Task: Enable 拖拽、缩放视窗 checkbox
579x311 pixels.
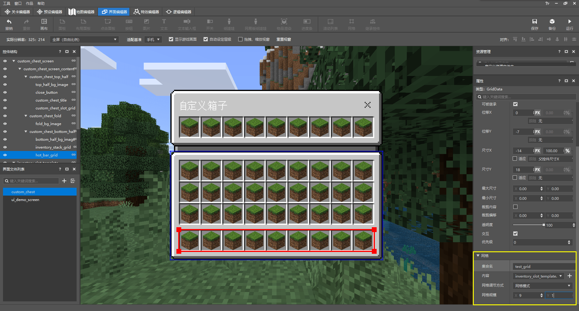Action: 240,39
